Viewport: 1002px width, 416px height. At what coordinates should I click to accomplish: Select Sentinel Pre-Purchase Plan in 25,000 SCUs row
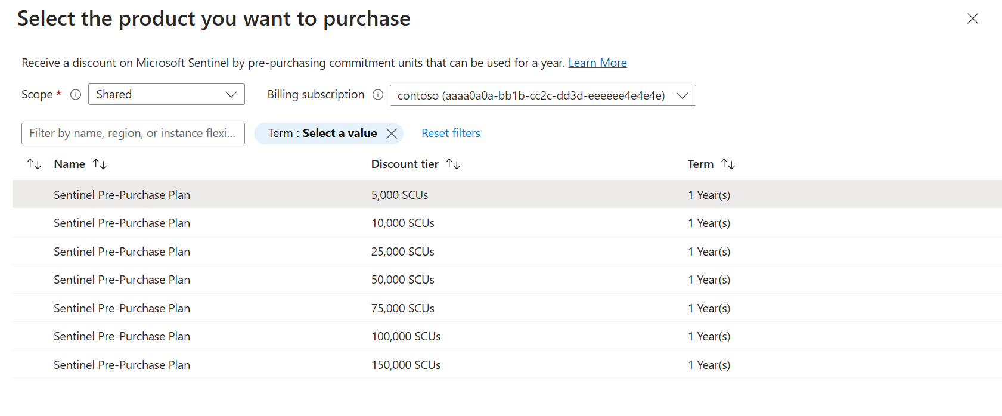click(x=122, y=252)
